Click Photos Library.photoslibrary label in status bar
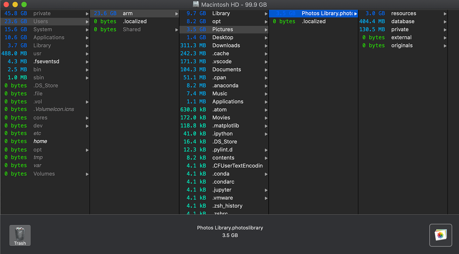Image resolution: width=459 pixels, height=254 pixels. coord(230,228)
